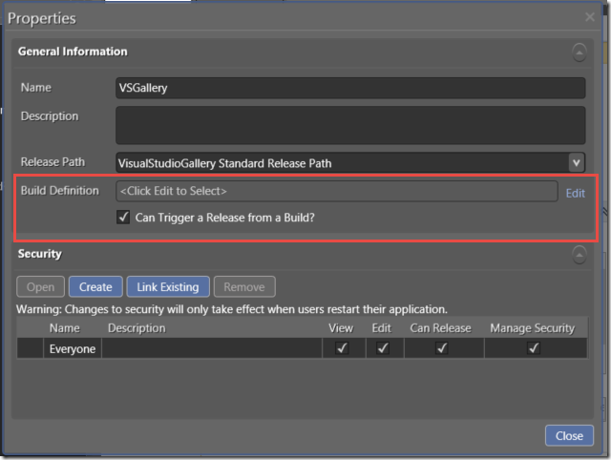Close the Properties dialog with the X
This screenshot has width=611, height=460.
tap(590, 17)
